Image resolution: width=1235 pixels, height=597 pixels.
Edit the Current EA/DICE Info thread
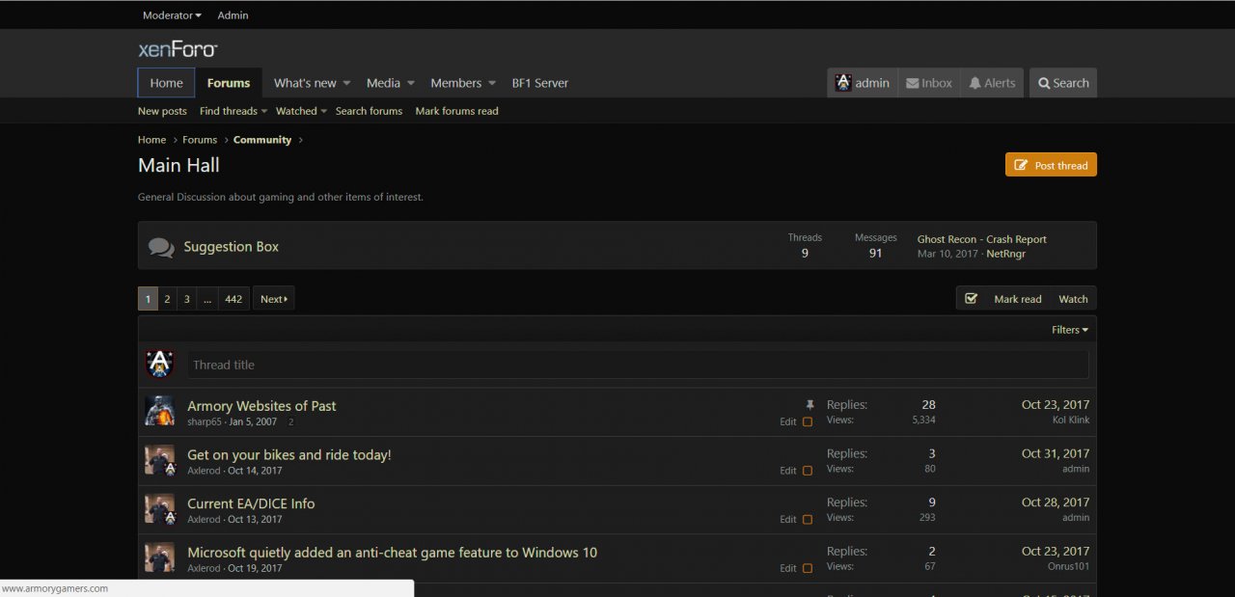tap(788, 520)
